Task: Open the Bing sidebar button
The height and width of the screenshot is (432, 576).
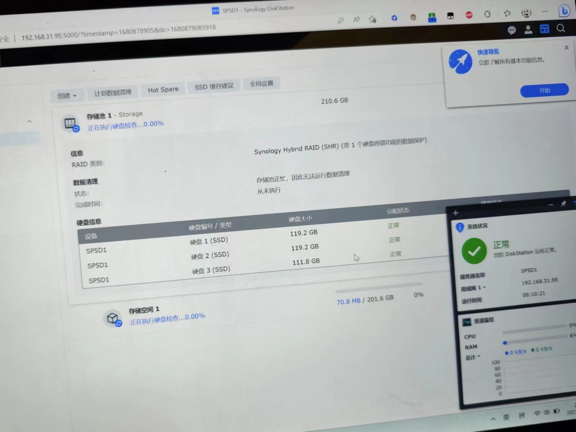Action: click(x=564, y=11)
